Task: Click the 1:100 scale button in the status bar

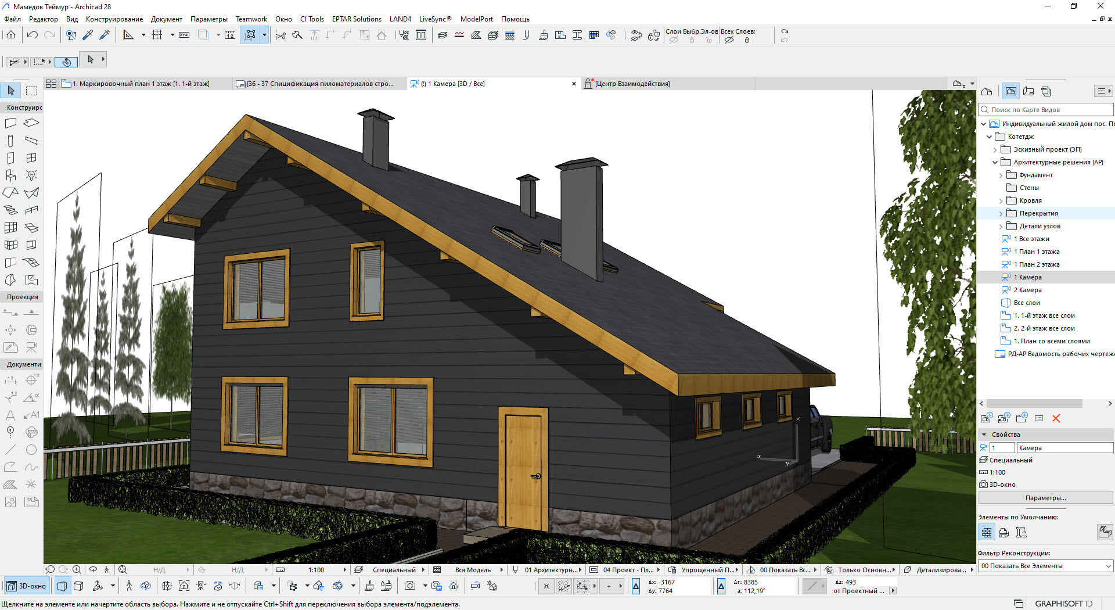Action: coord(316,570)
